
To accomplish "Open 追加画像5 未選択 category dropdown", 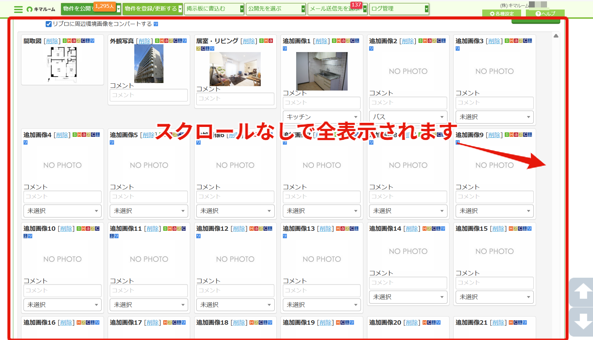I will [x=149, y=211].
